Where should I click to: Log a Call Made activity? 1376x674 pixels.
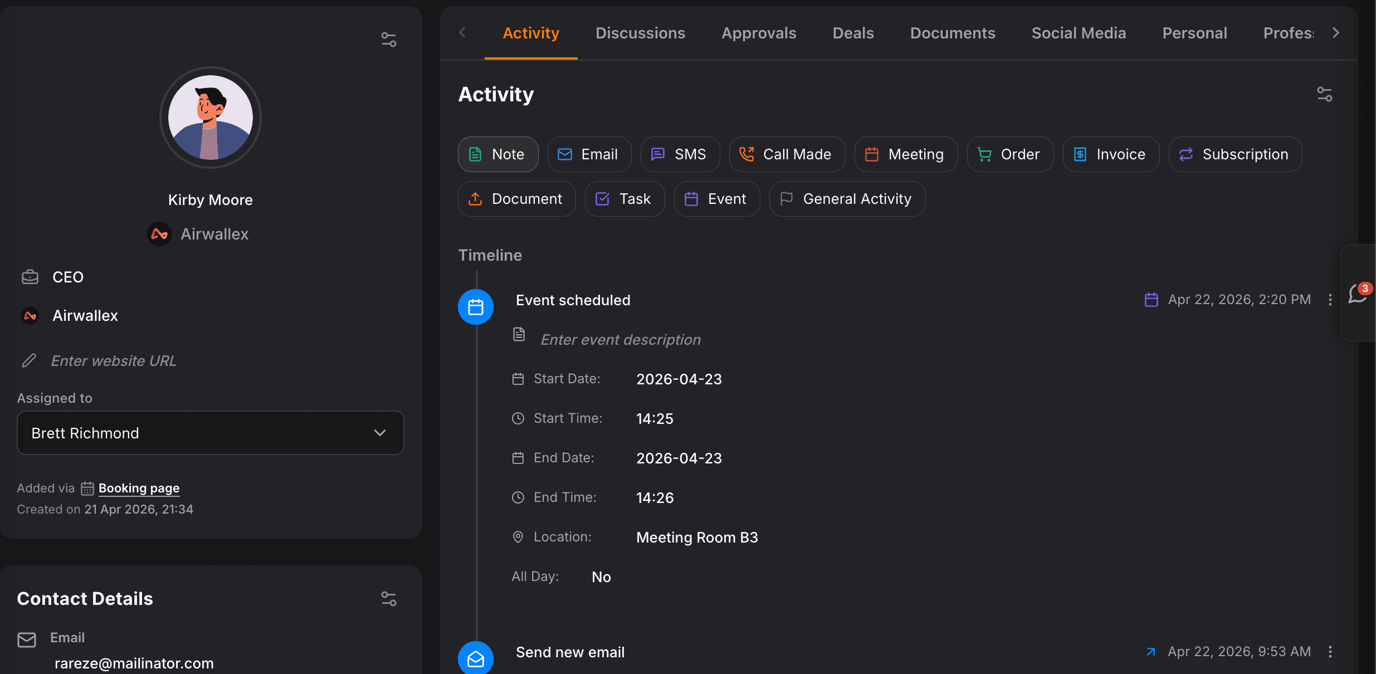(786, 154)
